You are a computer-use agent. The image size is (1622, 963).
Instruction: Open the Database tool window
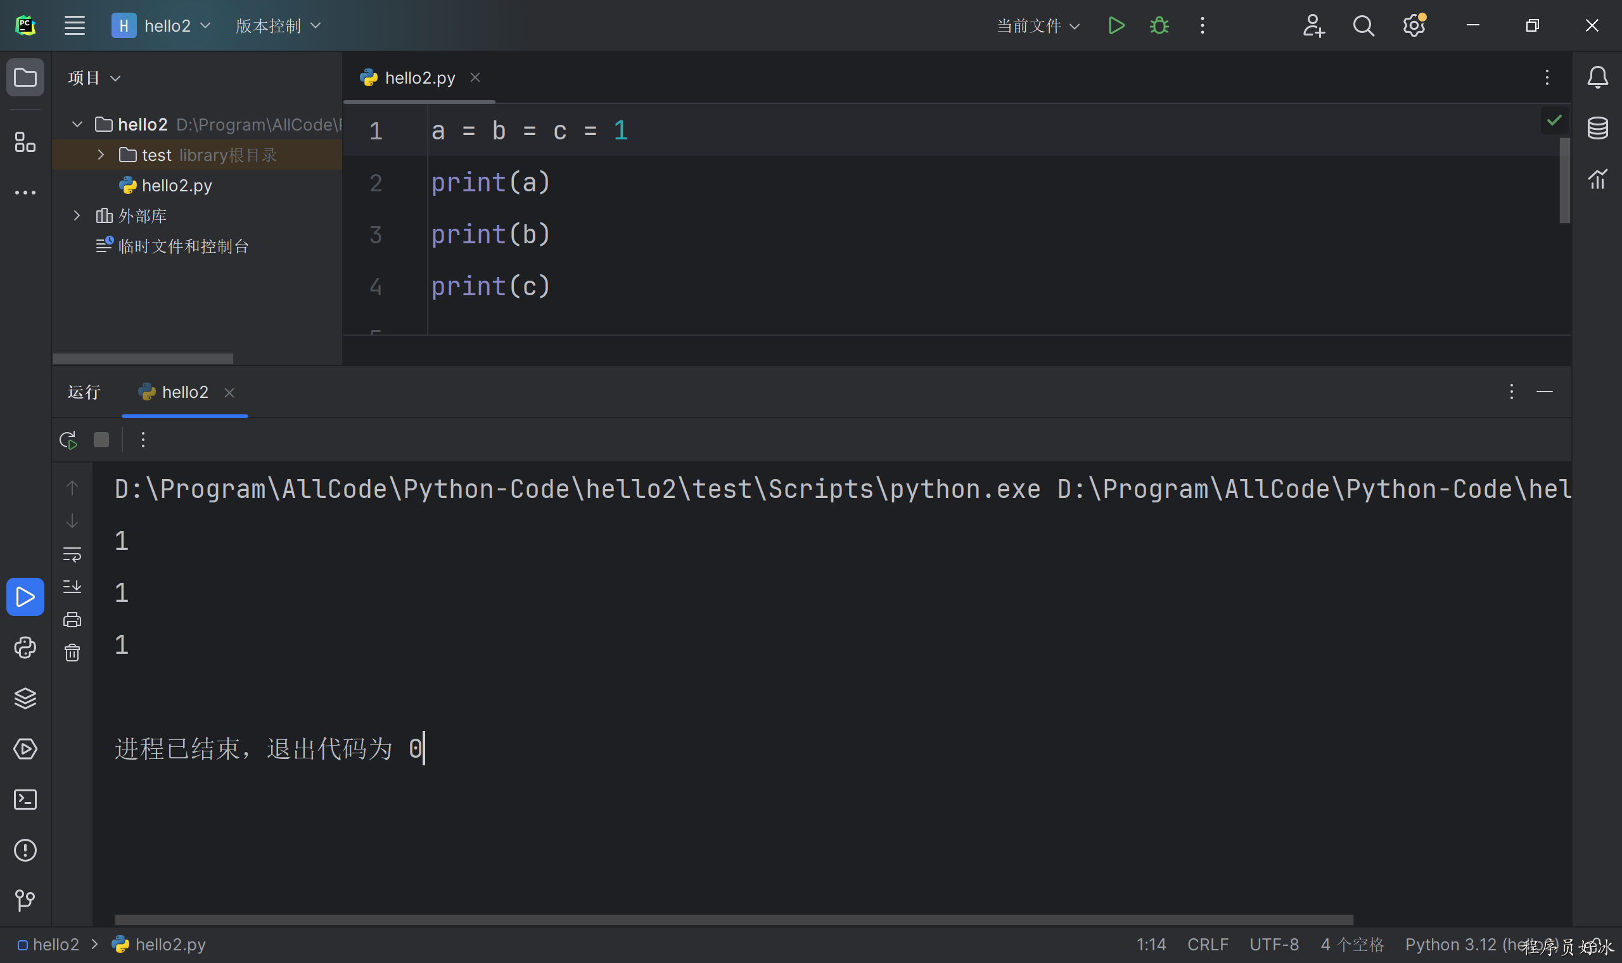coord(1597,128)
